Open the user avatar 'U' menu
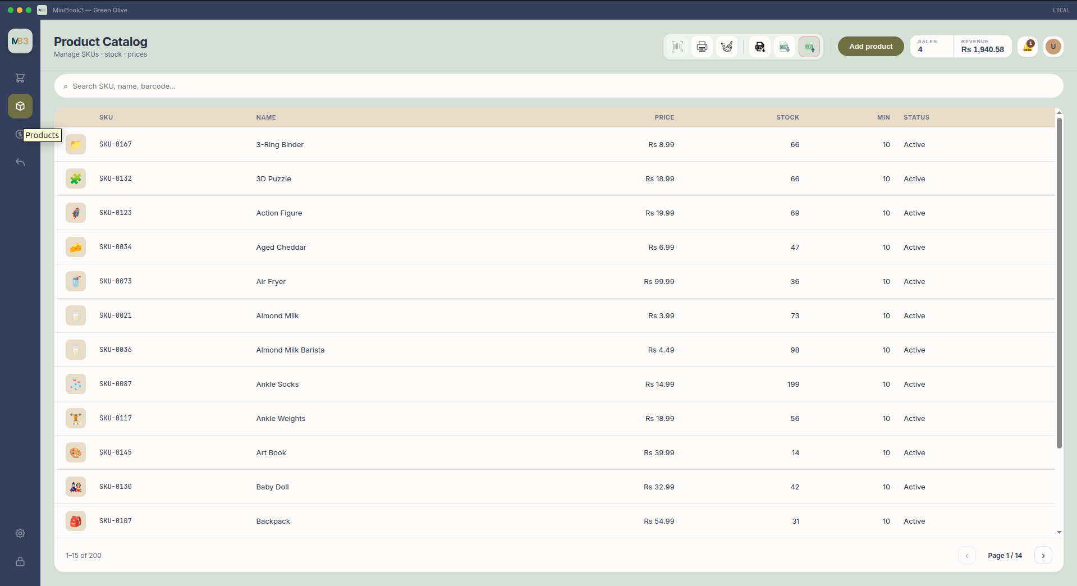This screenshot has width=1077, height=586. pos(1053,47)
